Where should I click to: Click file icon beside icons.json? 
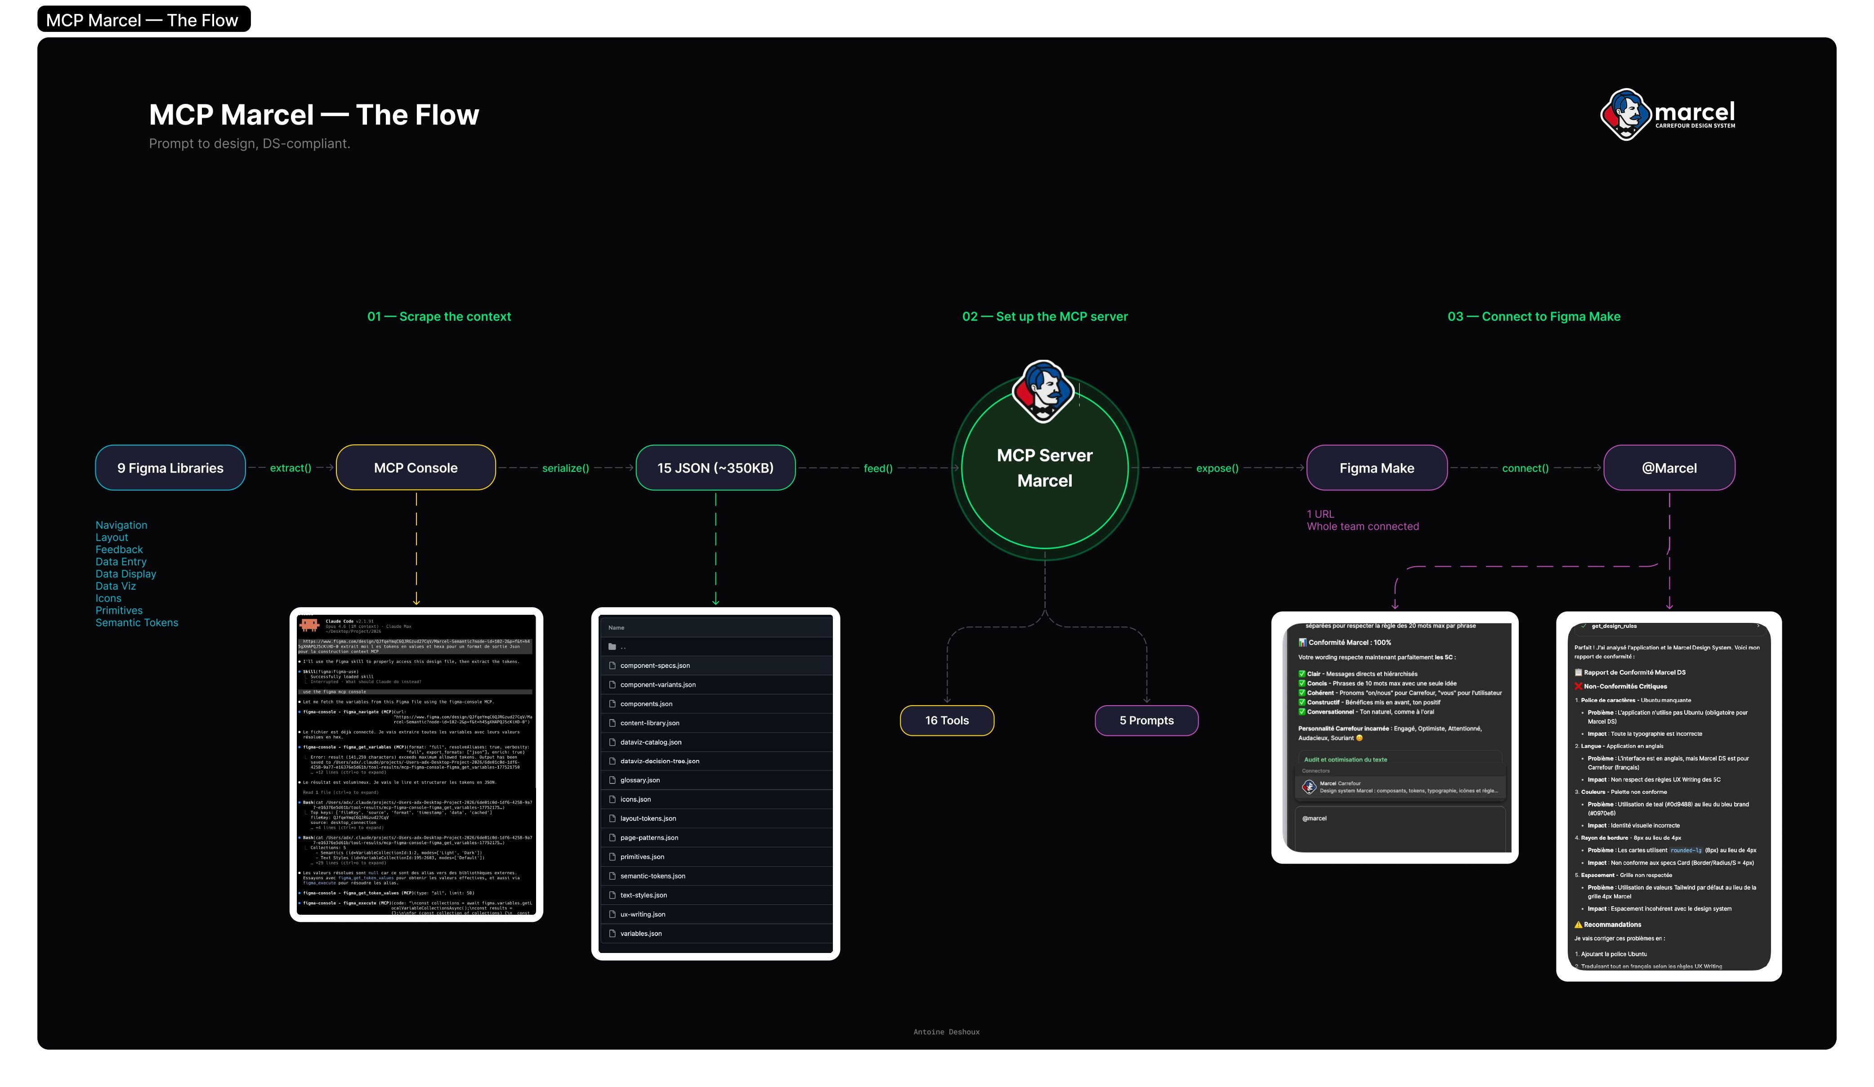[612, 799]
